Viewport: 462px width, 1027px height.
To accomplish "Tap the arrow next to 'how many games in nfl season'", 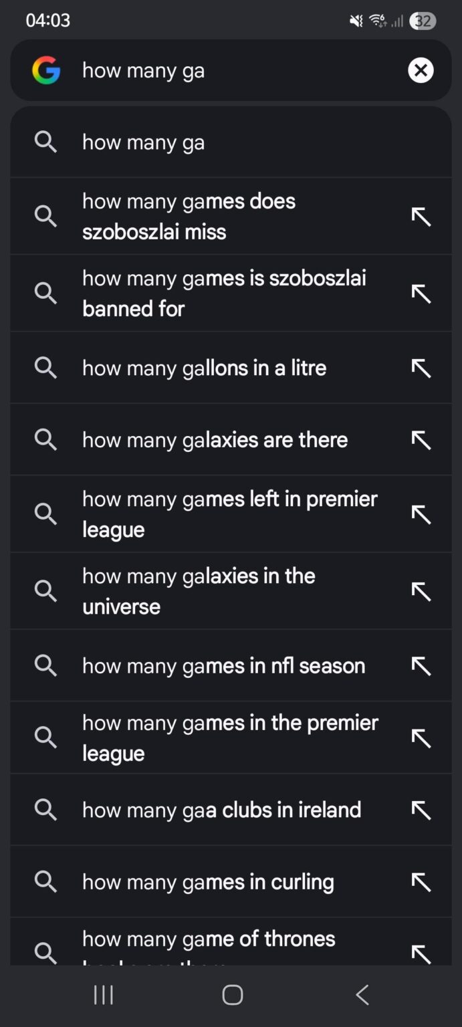I will [x=421, y=665].
